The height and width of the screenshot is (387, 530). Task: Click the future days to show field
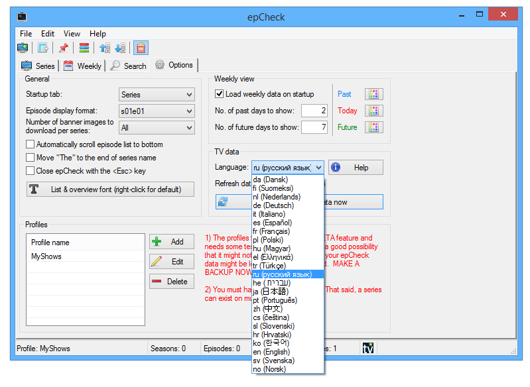point(314,127)
